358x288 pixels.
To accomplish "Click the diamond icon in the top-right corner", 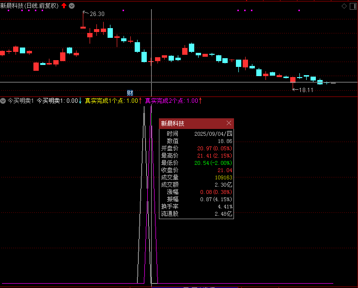I will coord(344,6).
